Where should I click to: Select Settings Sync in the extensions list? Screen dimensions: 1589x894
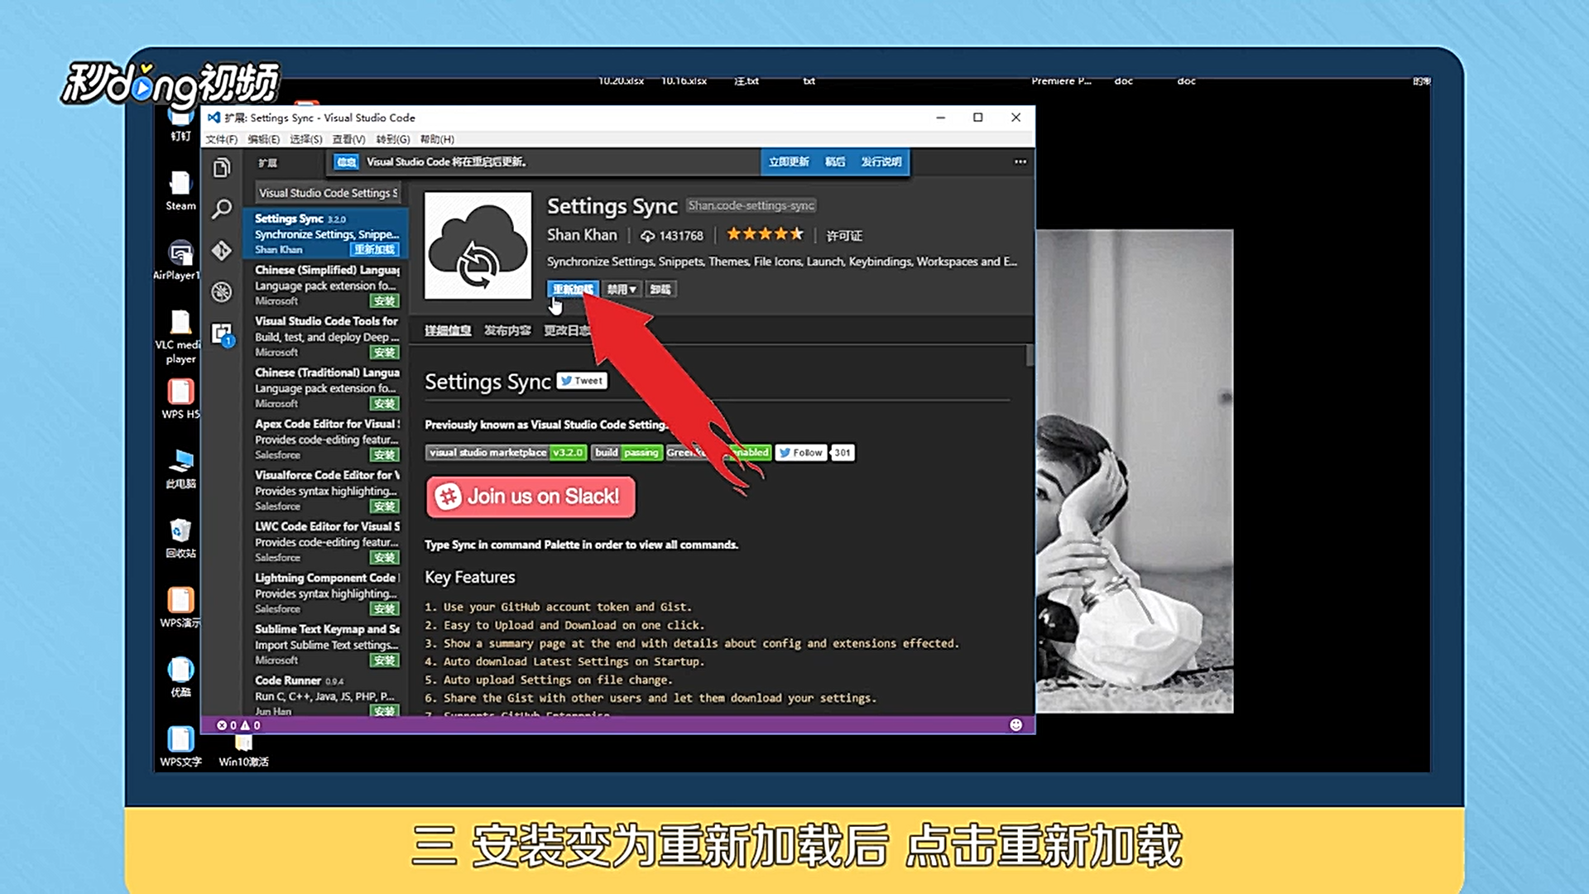coord(326,233)
